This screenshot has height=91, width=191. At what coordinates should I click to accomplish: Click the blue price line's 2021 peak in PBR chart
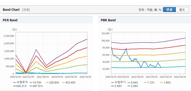tap(126, 48)
